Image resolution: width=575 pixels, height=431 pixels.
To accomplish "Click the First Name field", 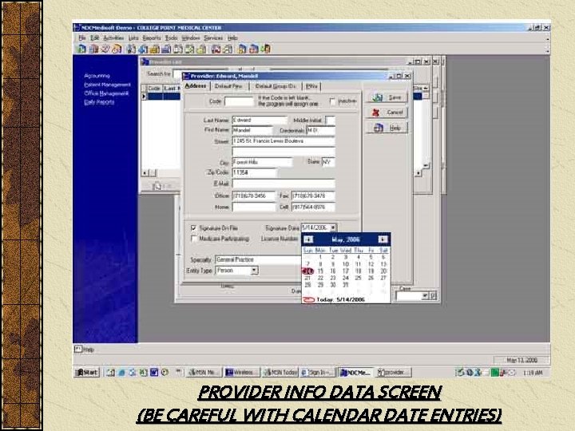I will (252, 130).
